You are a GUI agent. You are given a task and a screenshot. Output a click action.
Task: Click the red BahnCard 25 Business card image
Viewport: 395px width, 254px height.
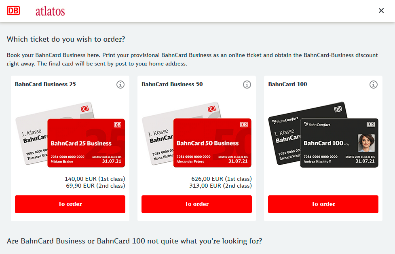point(86,143)
